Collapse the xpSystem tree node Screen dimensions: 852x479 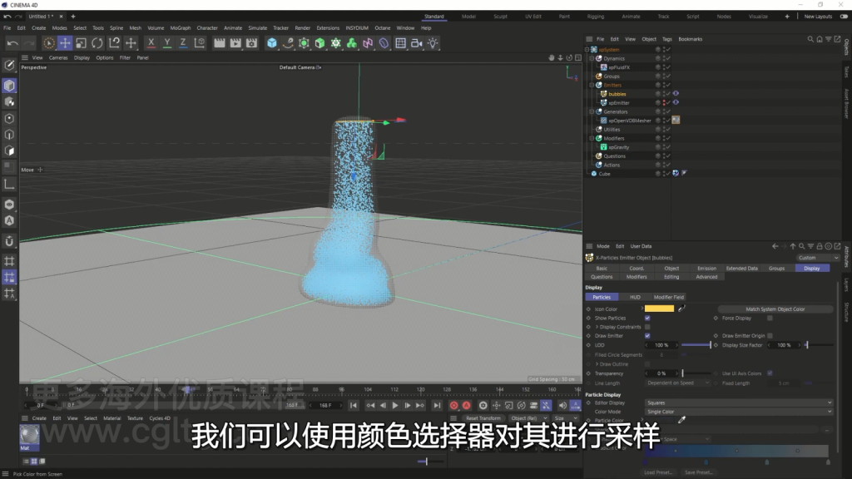point(587,49)
